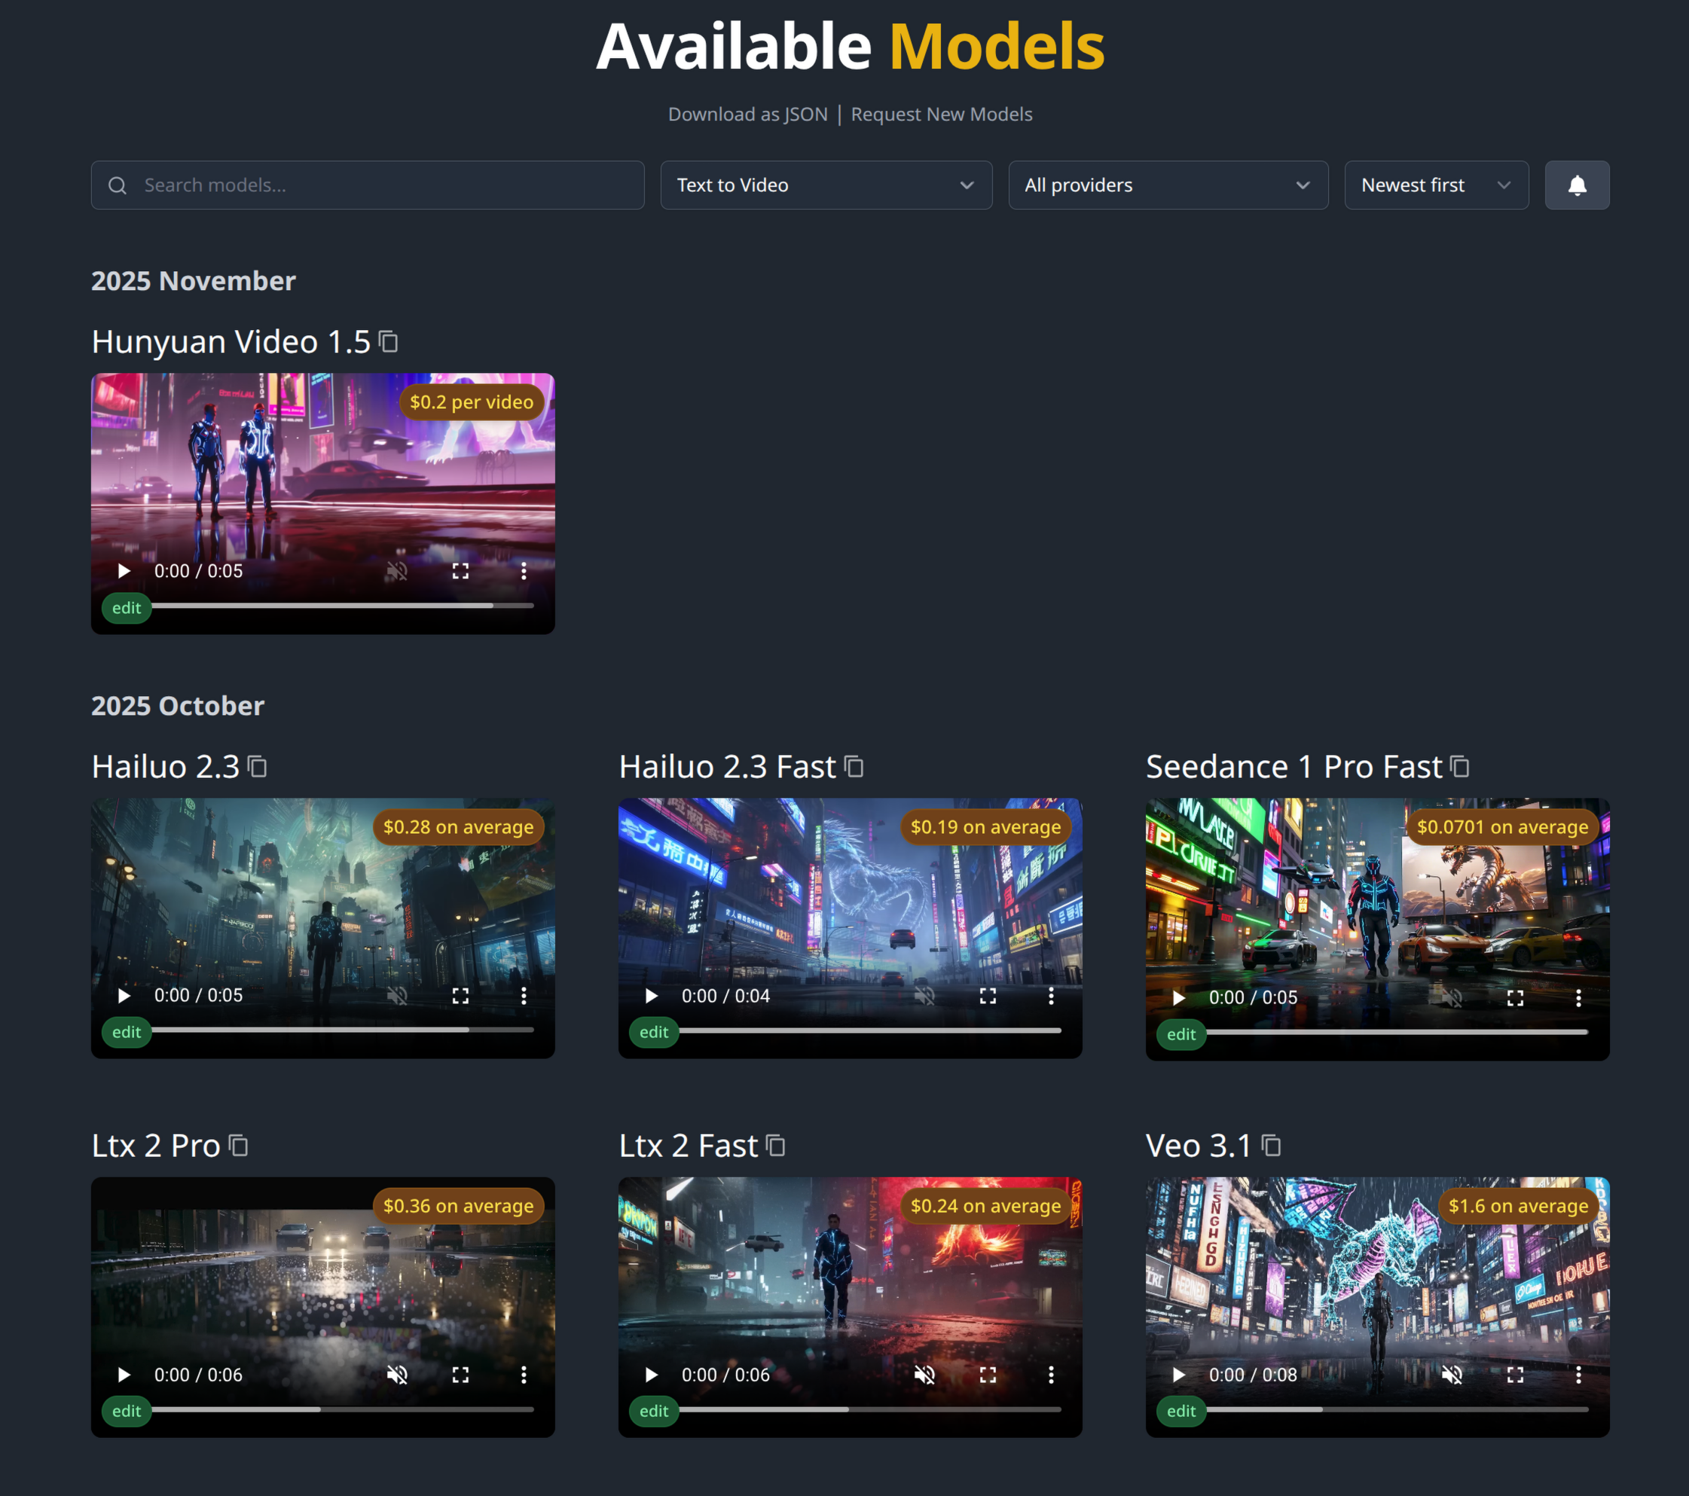Unmute the Hailuo 2.3 Fast video
Image resolution: width=1689 pixels, height=1496 pixels.
[924, 995]
